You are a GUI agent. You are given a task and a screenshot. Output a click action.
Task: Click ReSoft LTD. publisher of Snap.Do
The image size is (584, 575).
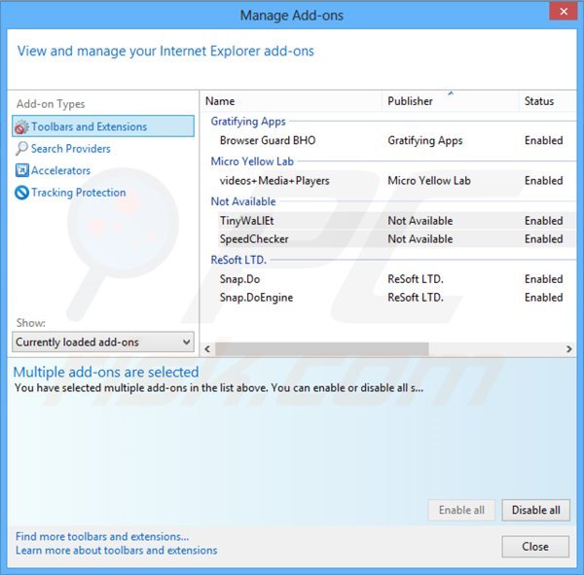tap(416, 279)
